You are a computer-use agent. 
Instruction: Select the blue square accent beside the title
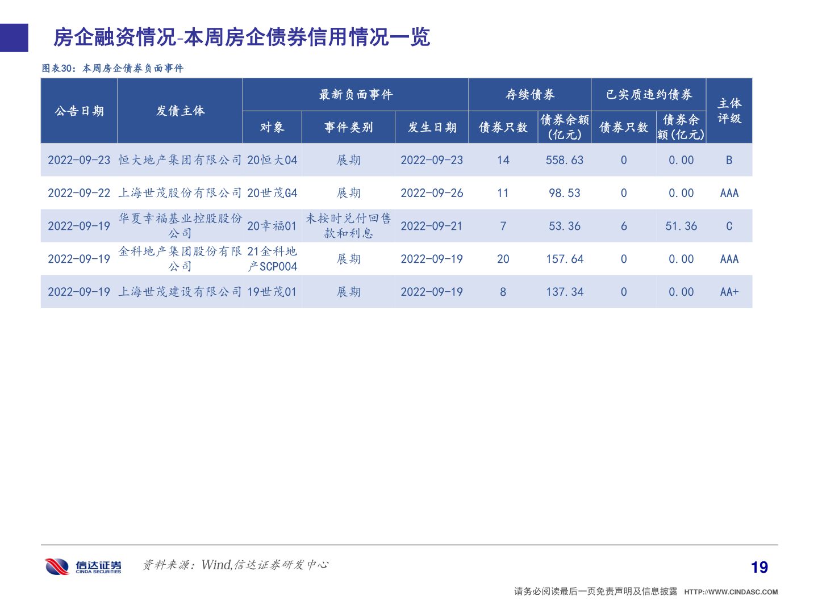pos(14,37)
